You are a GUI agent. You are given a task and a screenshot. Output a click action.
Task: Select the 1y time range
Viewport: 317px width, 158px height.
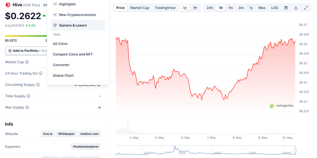coord(251,8)
